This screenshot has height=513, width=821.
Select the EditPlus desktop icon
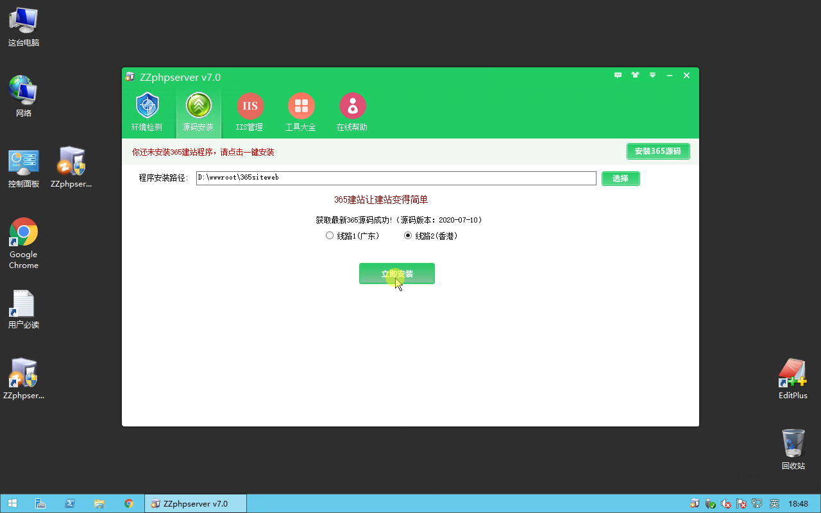[x=793, y=379]
